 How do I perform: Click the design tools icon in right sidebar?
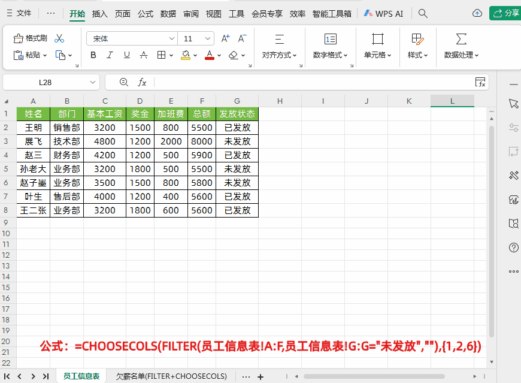coord(513,175)
